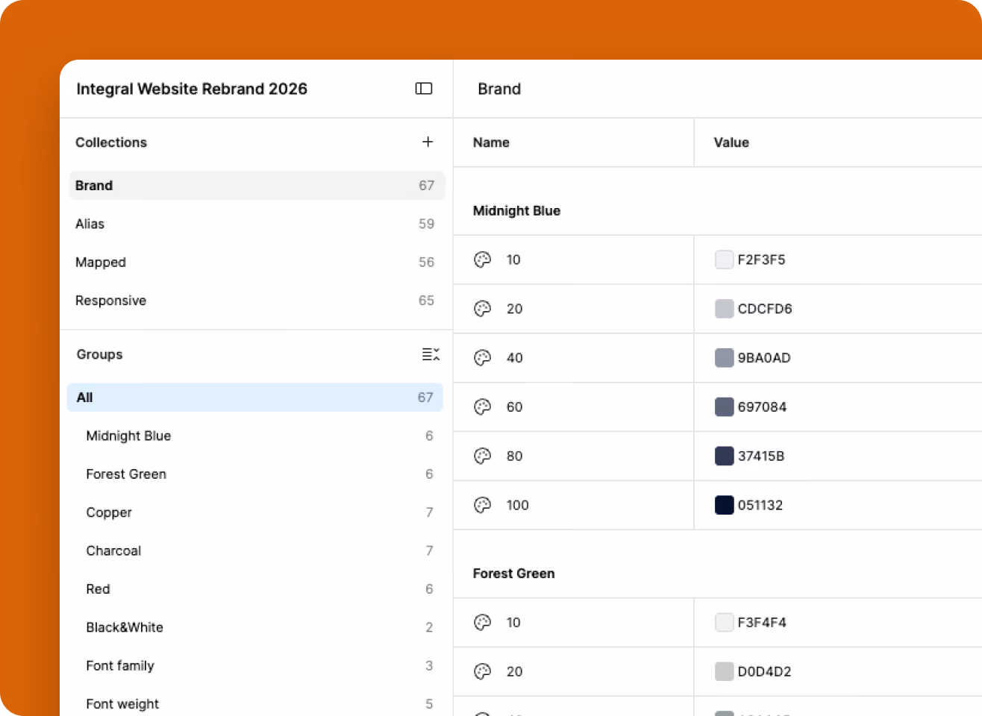This screenshot has width=982, height=716.
Task: Open the Mapped collection
Action: pyautogui.click(x=257, y=262)
